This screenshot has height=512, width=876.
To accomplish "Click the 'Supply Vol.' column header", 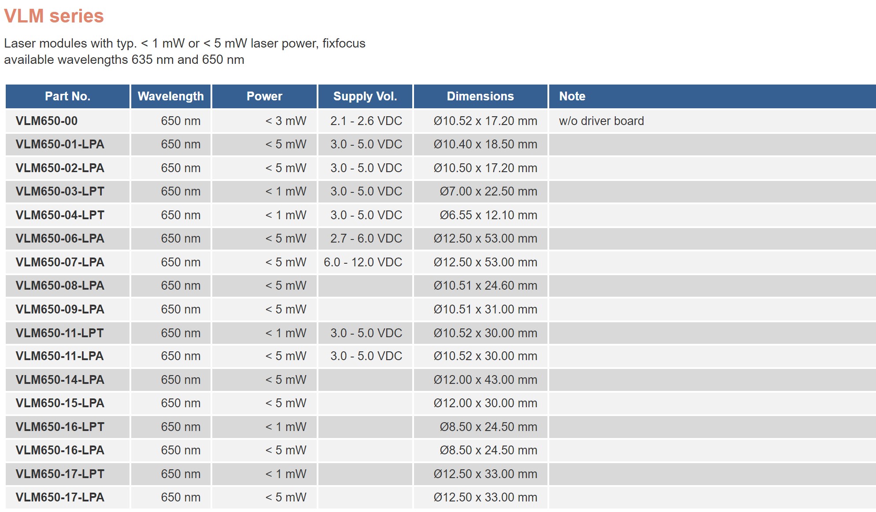I will pos(365,96).
